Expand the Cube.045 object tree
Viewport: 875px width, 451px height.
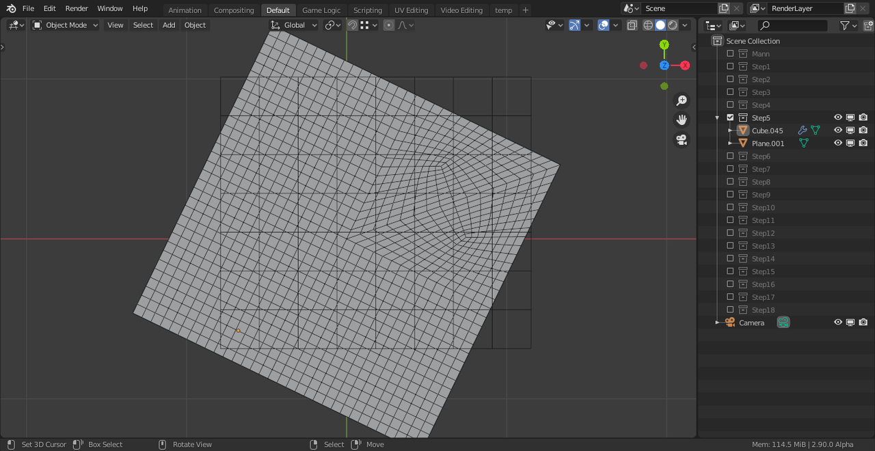(x=730, y=131)
